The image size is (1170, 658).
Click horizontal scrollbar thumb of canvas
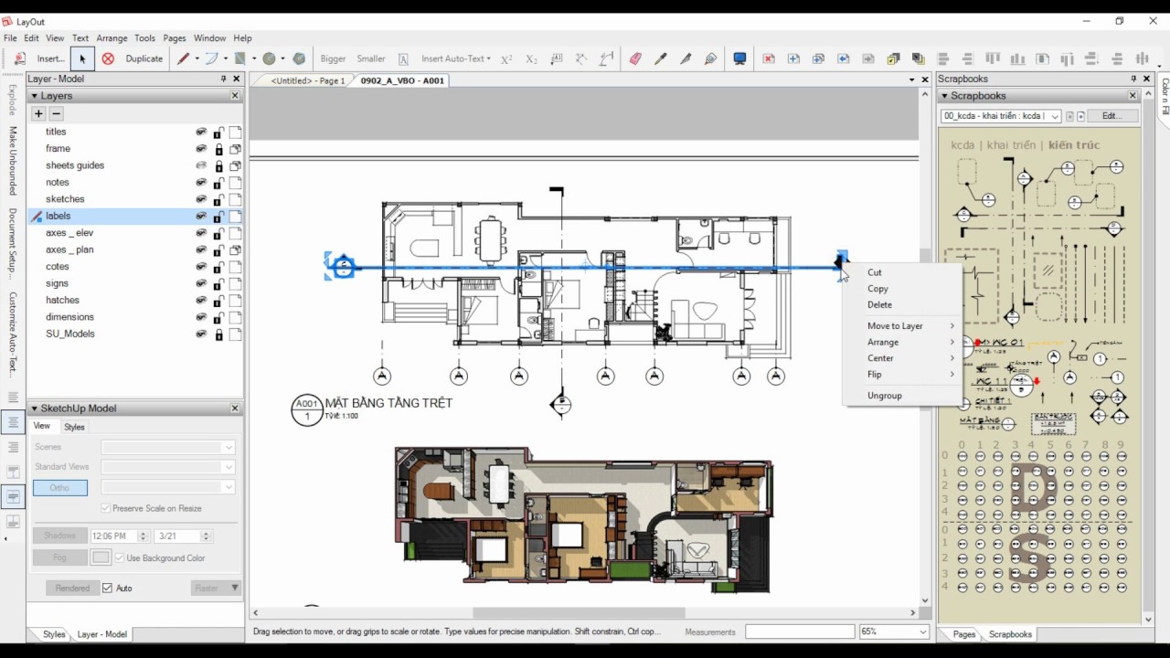pos(579,612)
